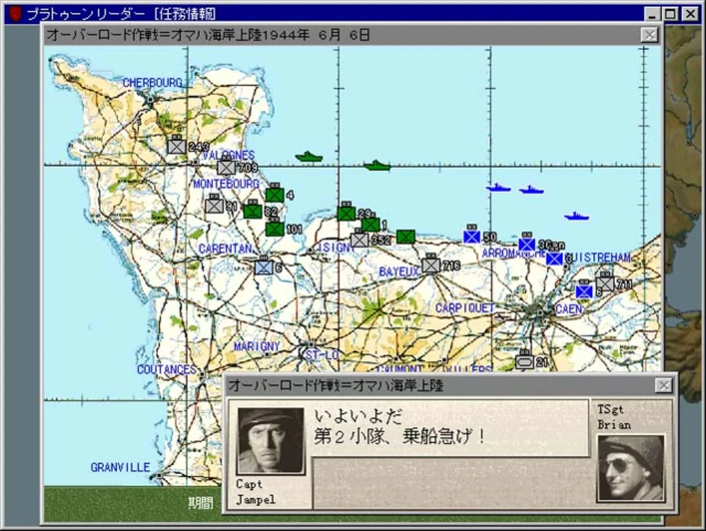Viewport: 706px width, 531px height.
Task: Select the gray unit 709 by Valognes
Action: click(x=226, y=167)
